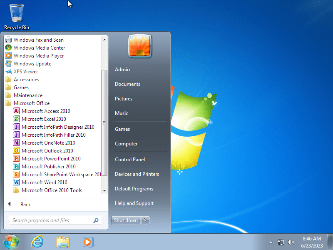Focus the Search programs and files box
Image resolution: width=333 pixels, height=250 pixels.
tap(55, 220)
